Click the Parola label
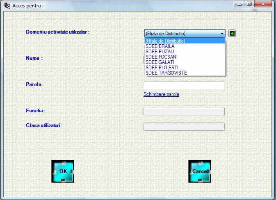276x200 pixels. pos(35,84)
